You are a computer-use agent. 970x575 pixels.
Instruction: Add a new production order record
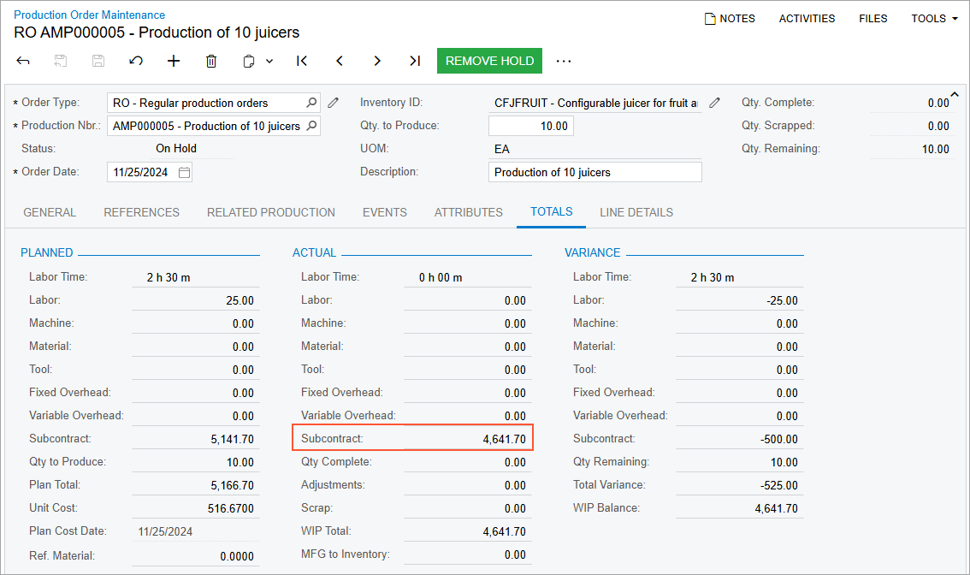[174, 61]
